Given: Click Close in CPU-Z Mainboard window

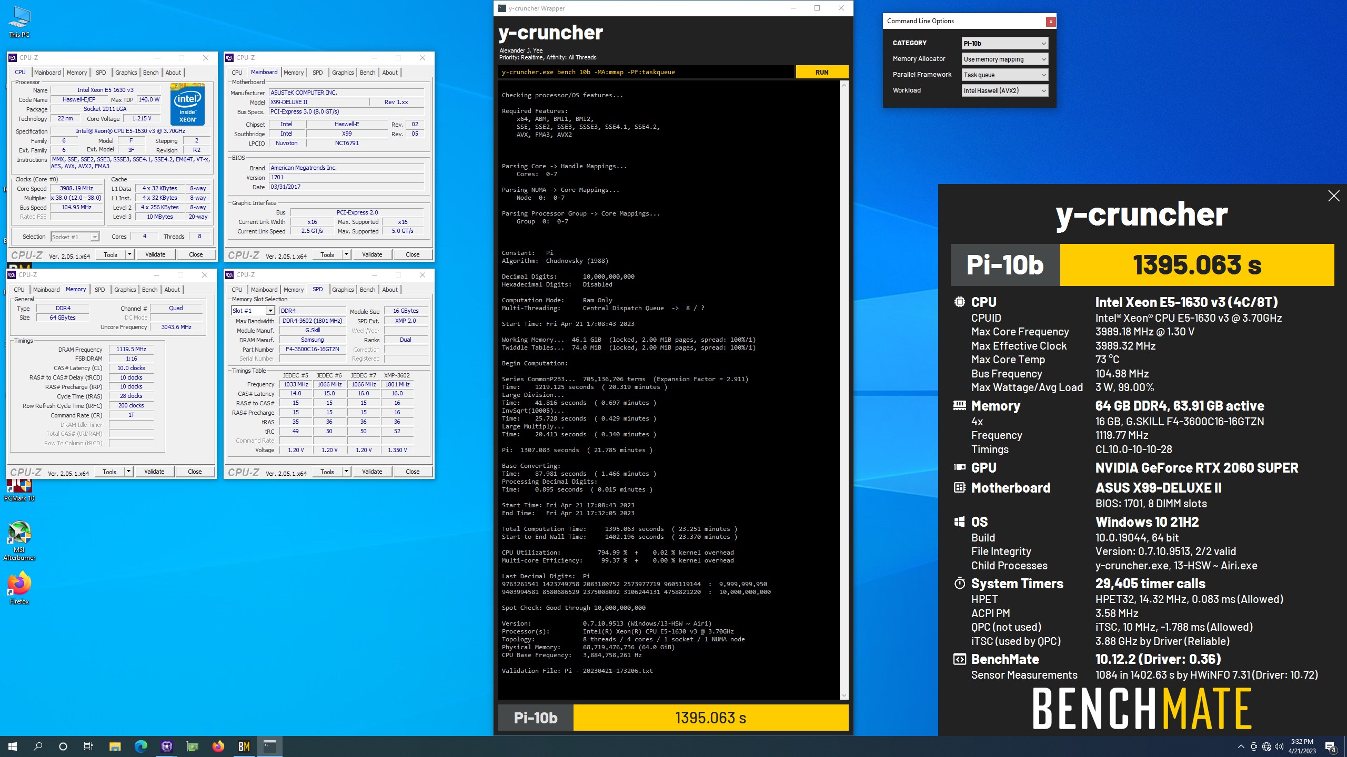Looking at the screenshot, I should click(413, 254).
